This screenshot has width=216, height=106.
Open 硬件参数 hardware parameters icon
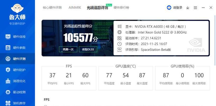tap(8, 48)
